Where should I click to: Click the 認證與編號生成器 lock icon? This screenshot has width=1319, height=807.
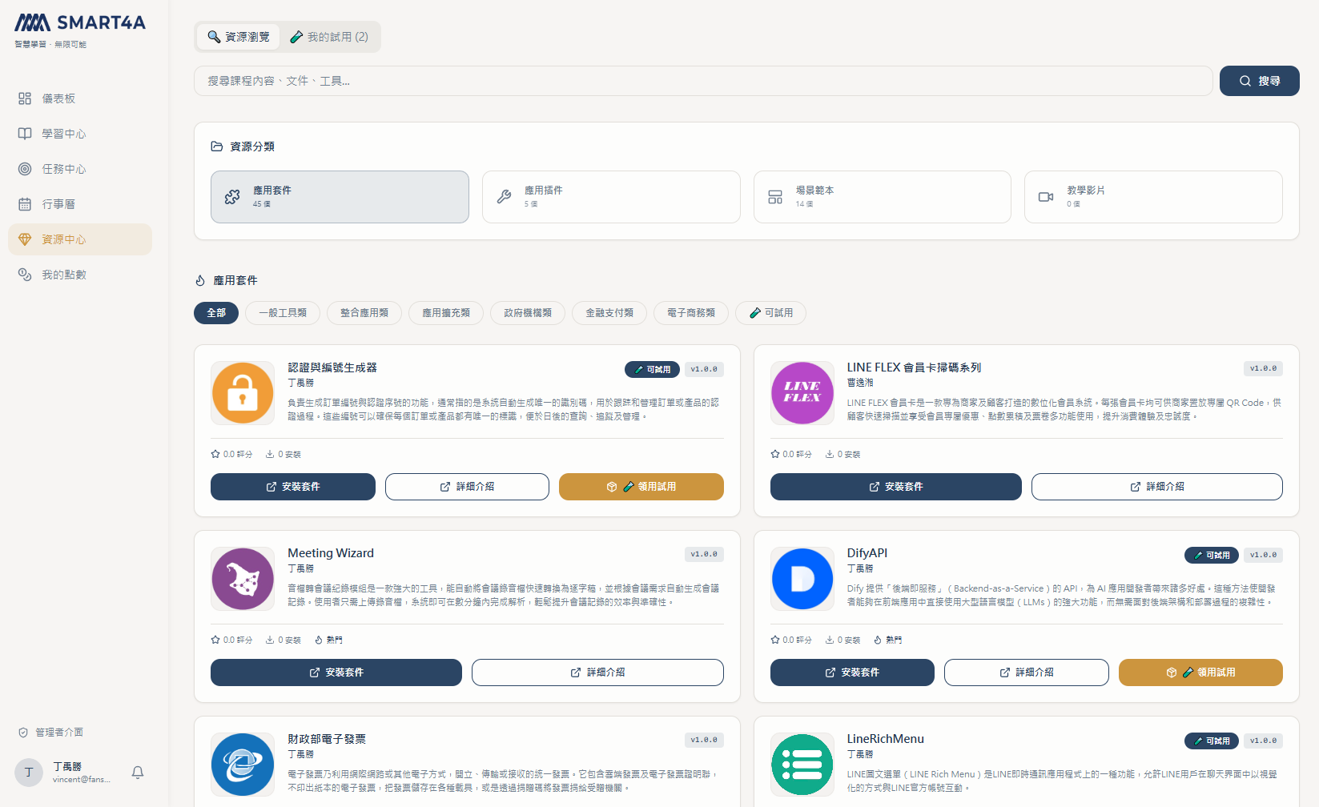point(243,393)
